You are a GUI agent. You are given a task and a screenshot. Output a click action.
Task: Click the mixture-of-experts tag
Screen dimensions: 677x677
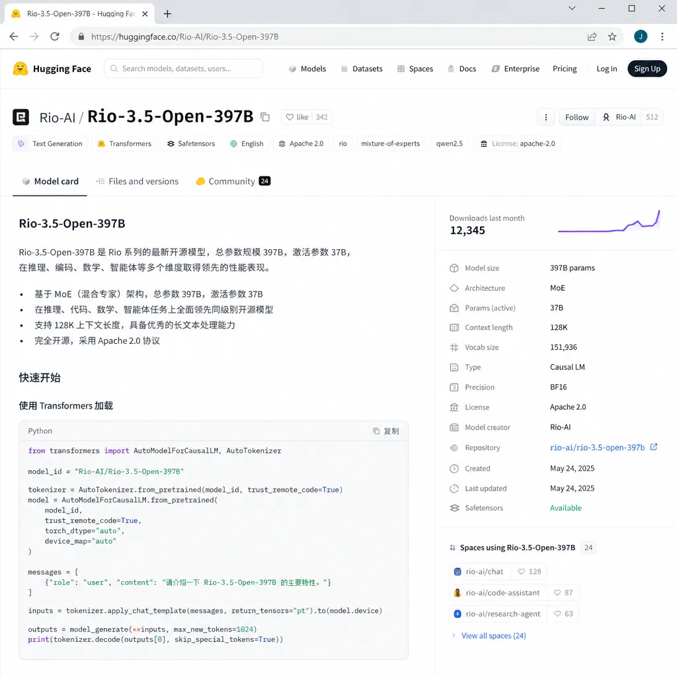pos(390,143)
